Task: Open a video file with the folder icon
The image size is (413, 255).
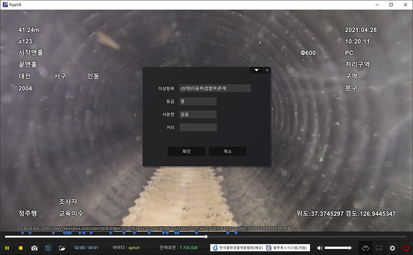Action: point(62,248)
